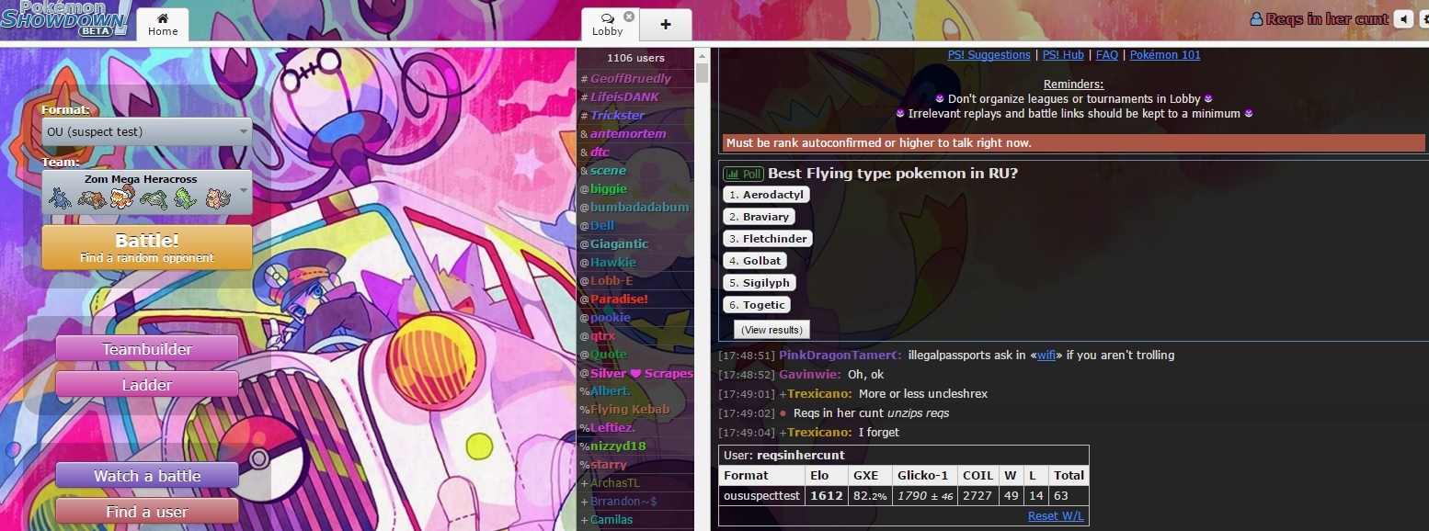Select user Flying Kebab in user list
The height and width of the screenshot is (531, 1429).
[x=635, y=410]
